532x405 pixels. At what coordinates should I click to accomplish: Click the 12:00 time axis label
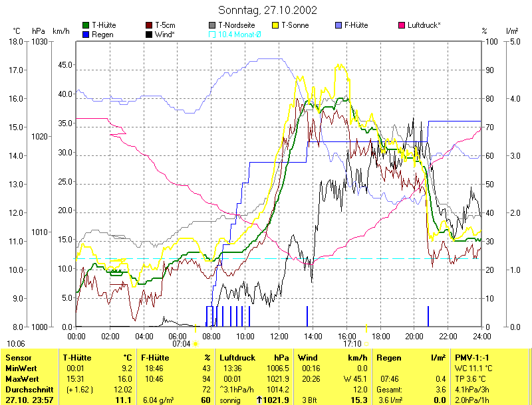click(x=279, y=337)
